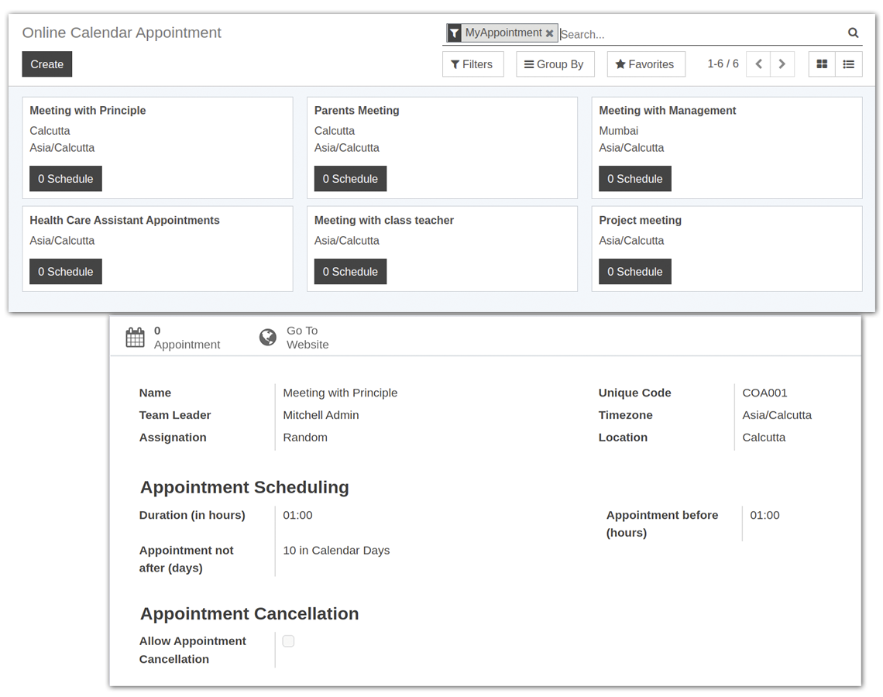This screenshot has width=883, height=697.
Task: Click in the Search input field
Action: 697,34
